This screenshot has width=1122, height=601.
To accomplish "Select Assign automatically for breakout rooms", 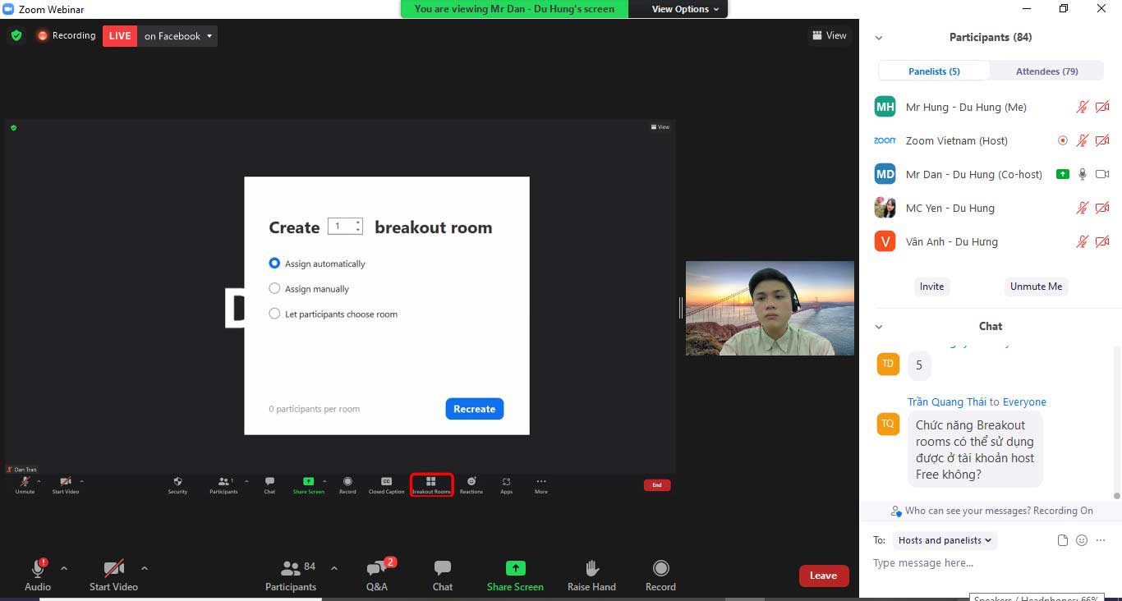I will tap(274, 264).
